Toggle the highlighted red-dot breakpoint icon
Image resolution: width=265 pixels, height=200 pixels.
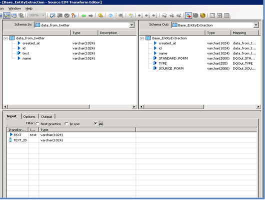(x=188, y=16)
